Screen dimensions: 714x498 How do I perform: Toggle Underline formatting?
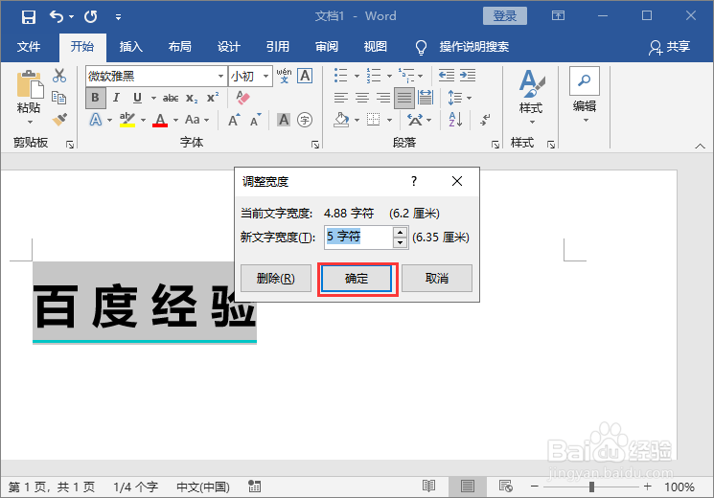[137, 98]
